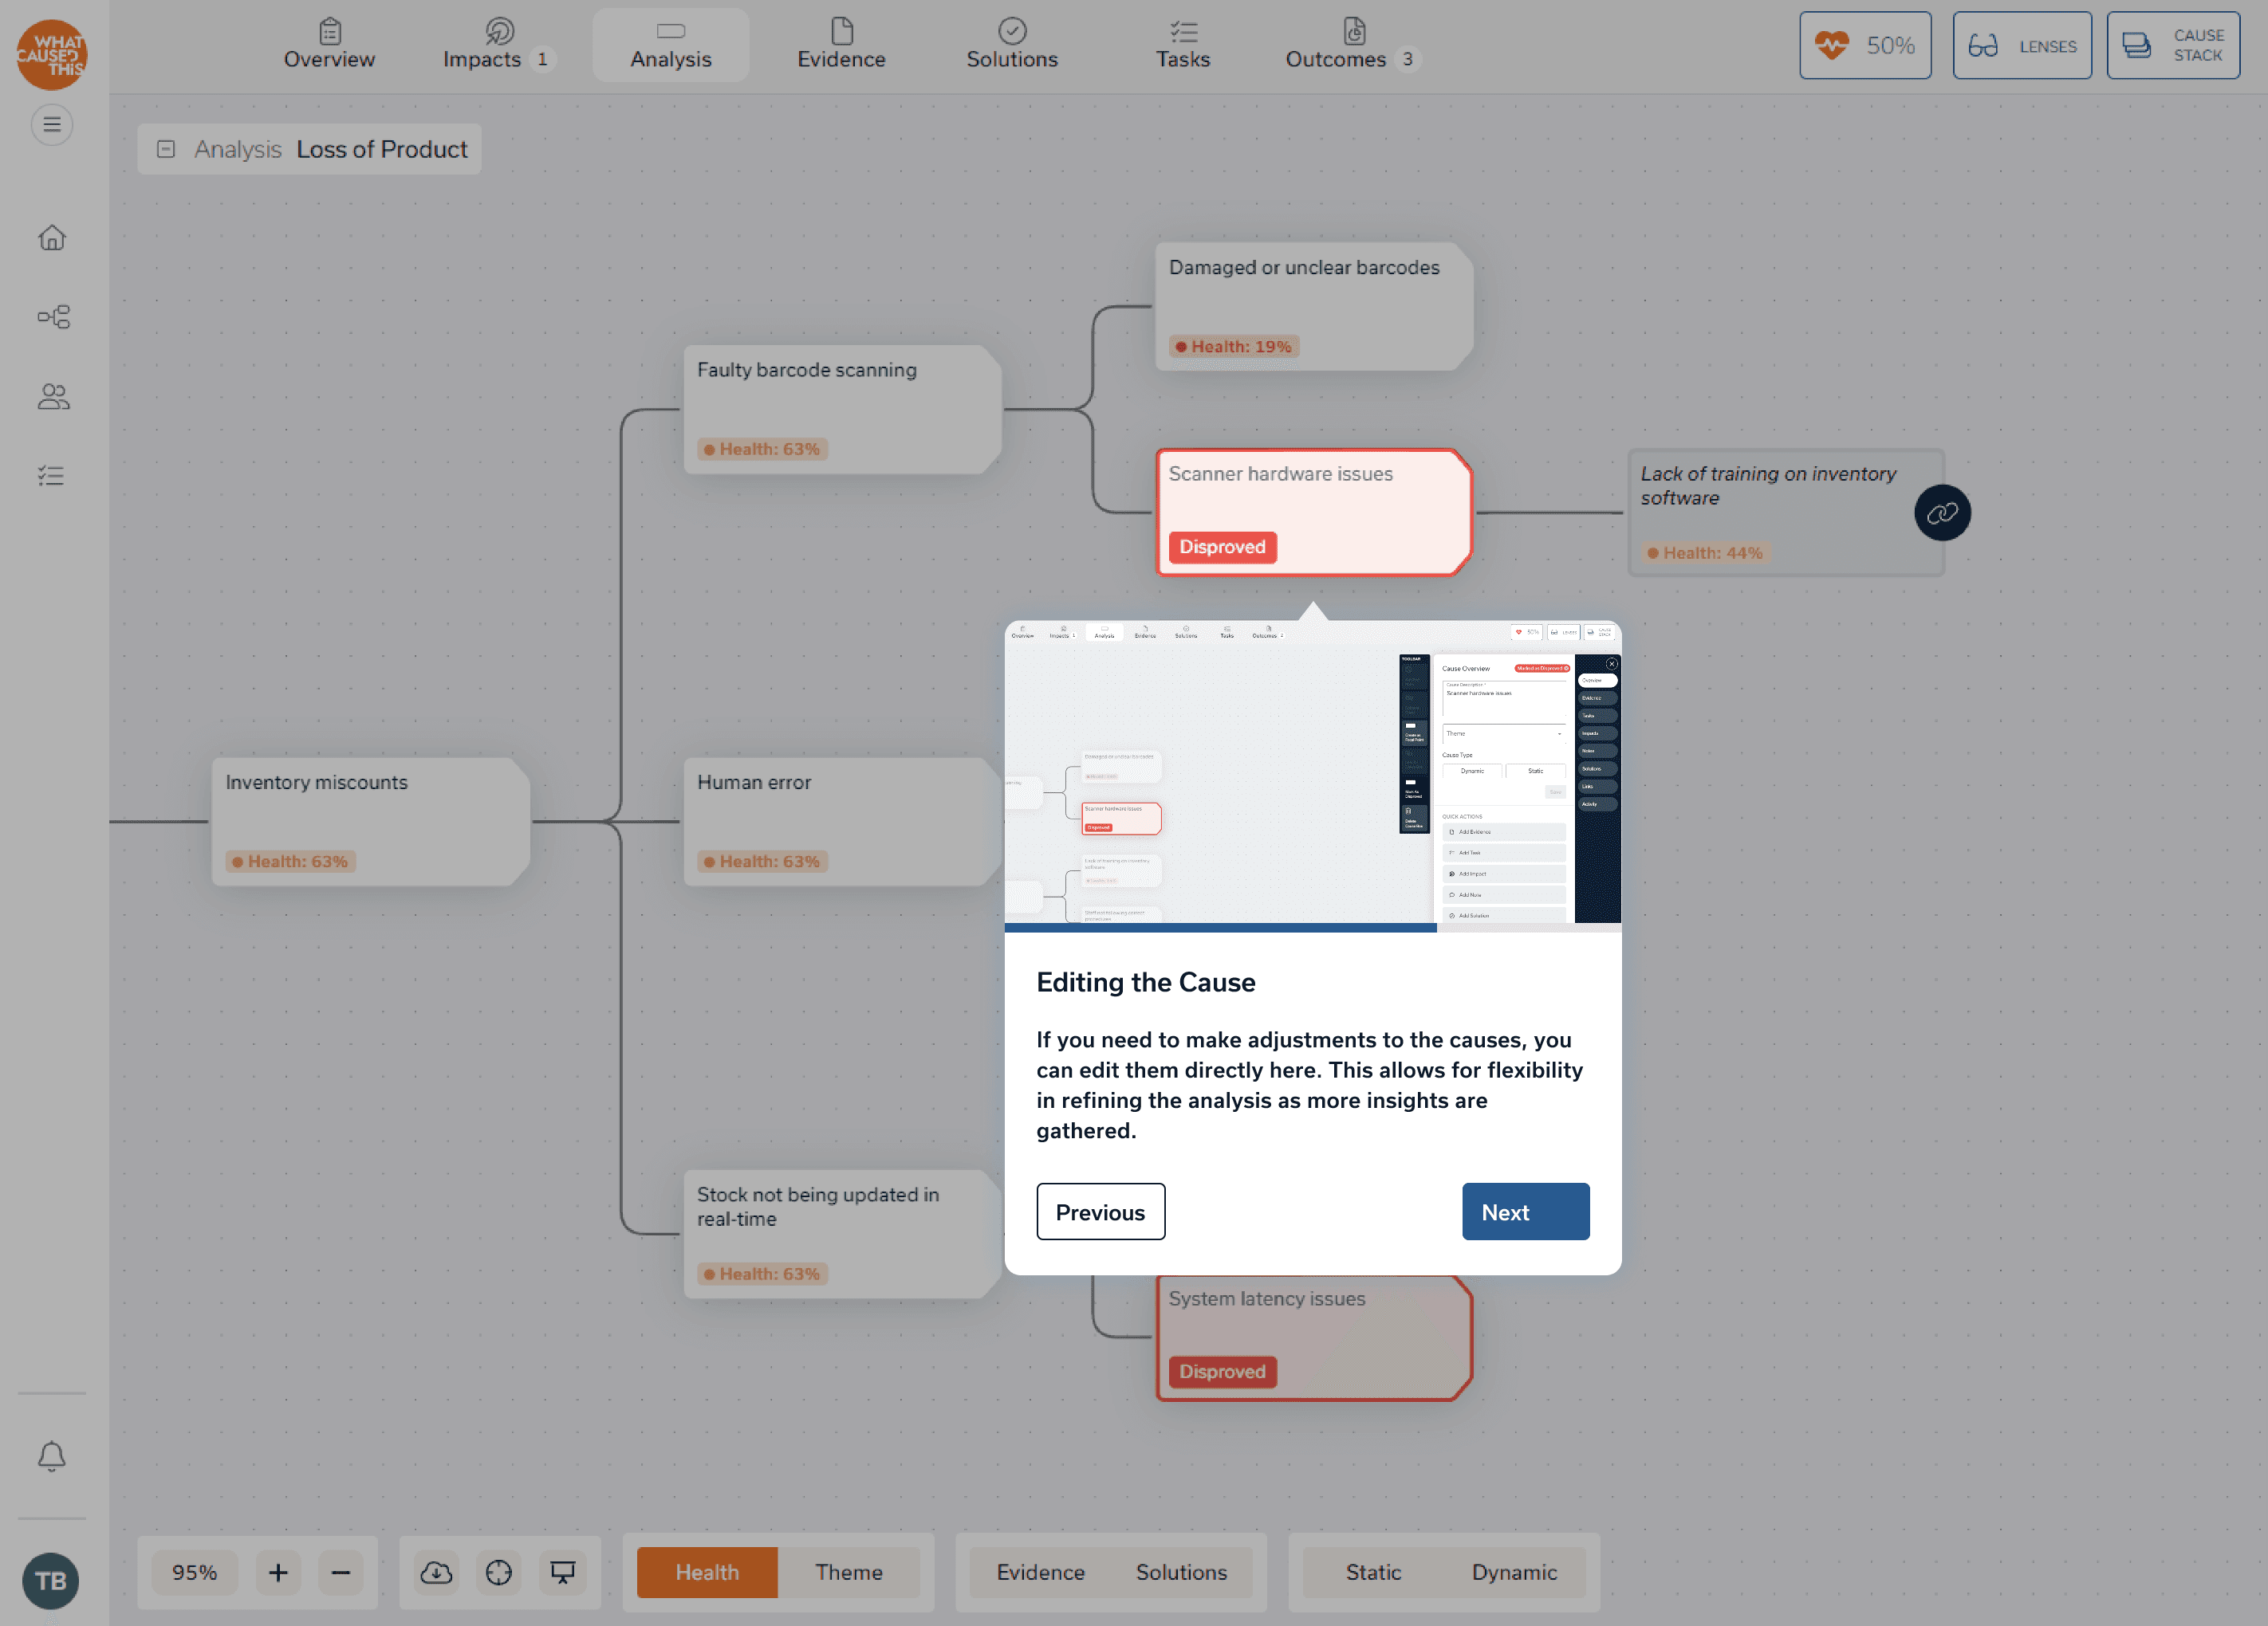Switch to the Evidence tab
Image resolution: width=2268 pixels, height=1626 pixels.
841,46
